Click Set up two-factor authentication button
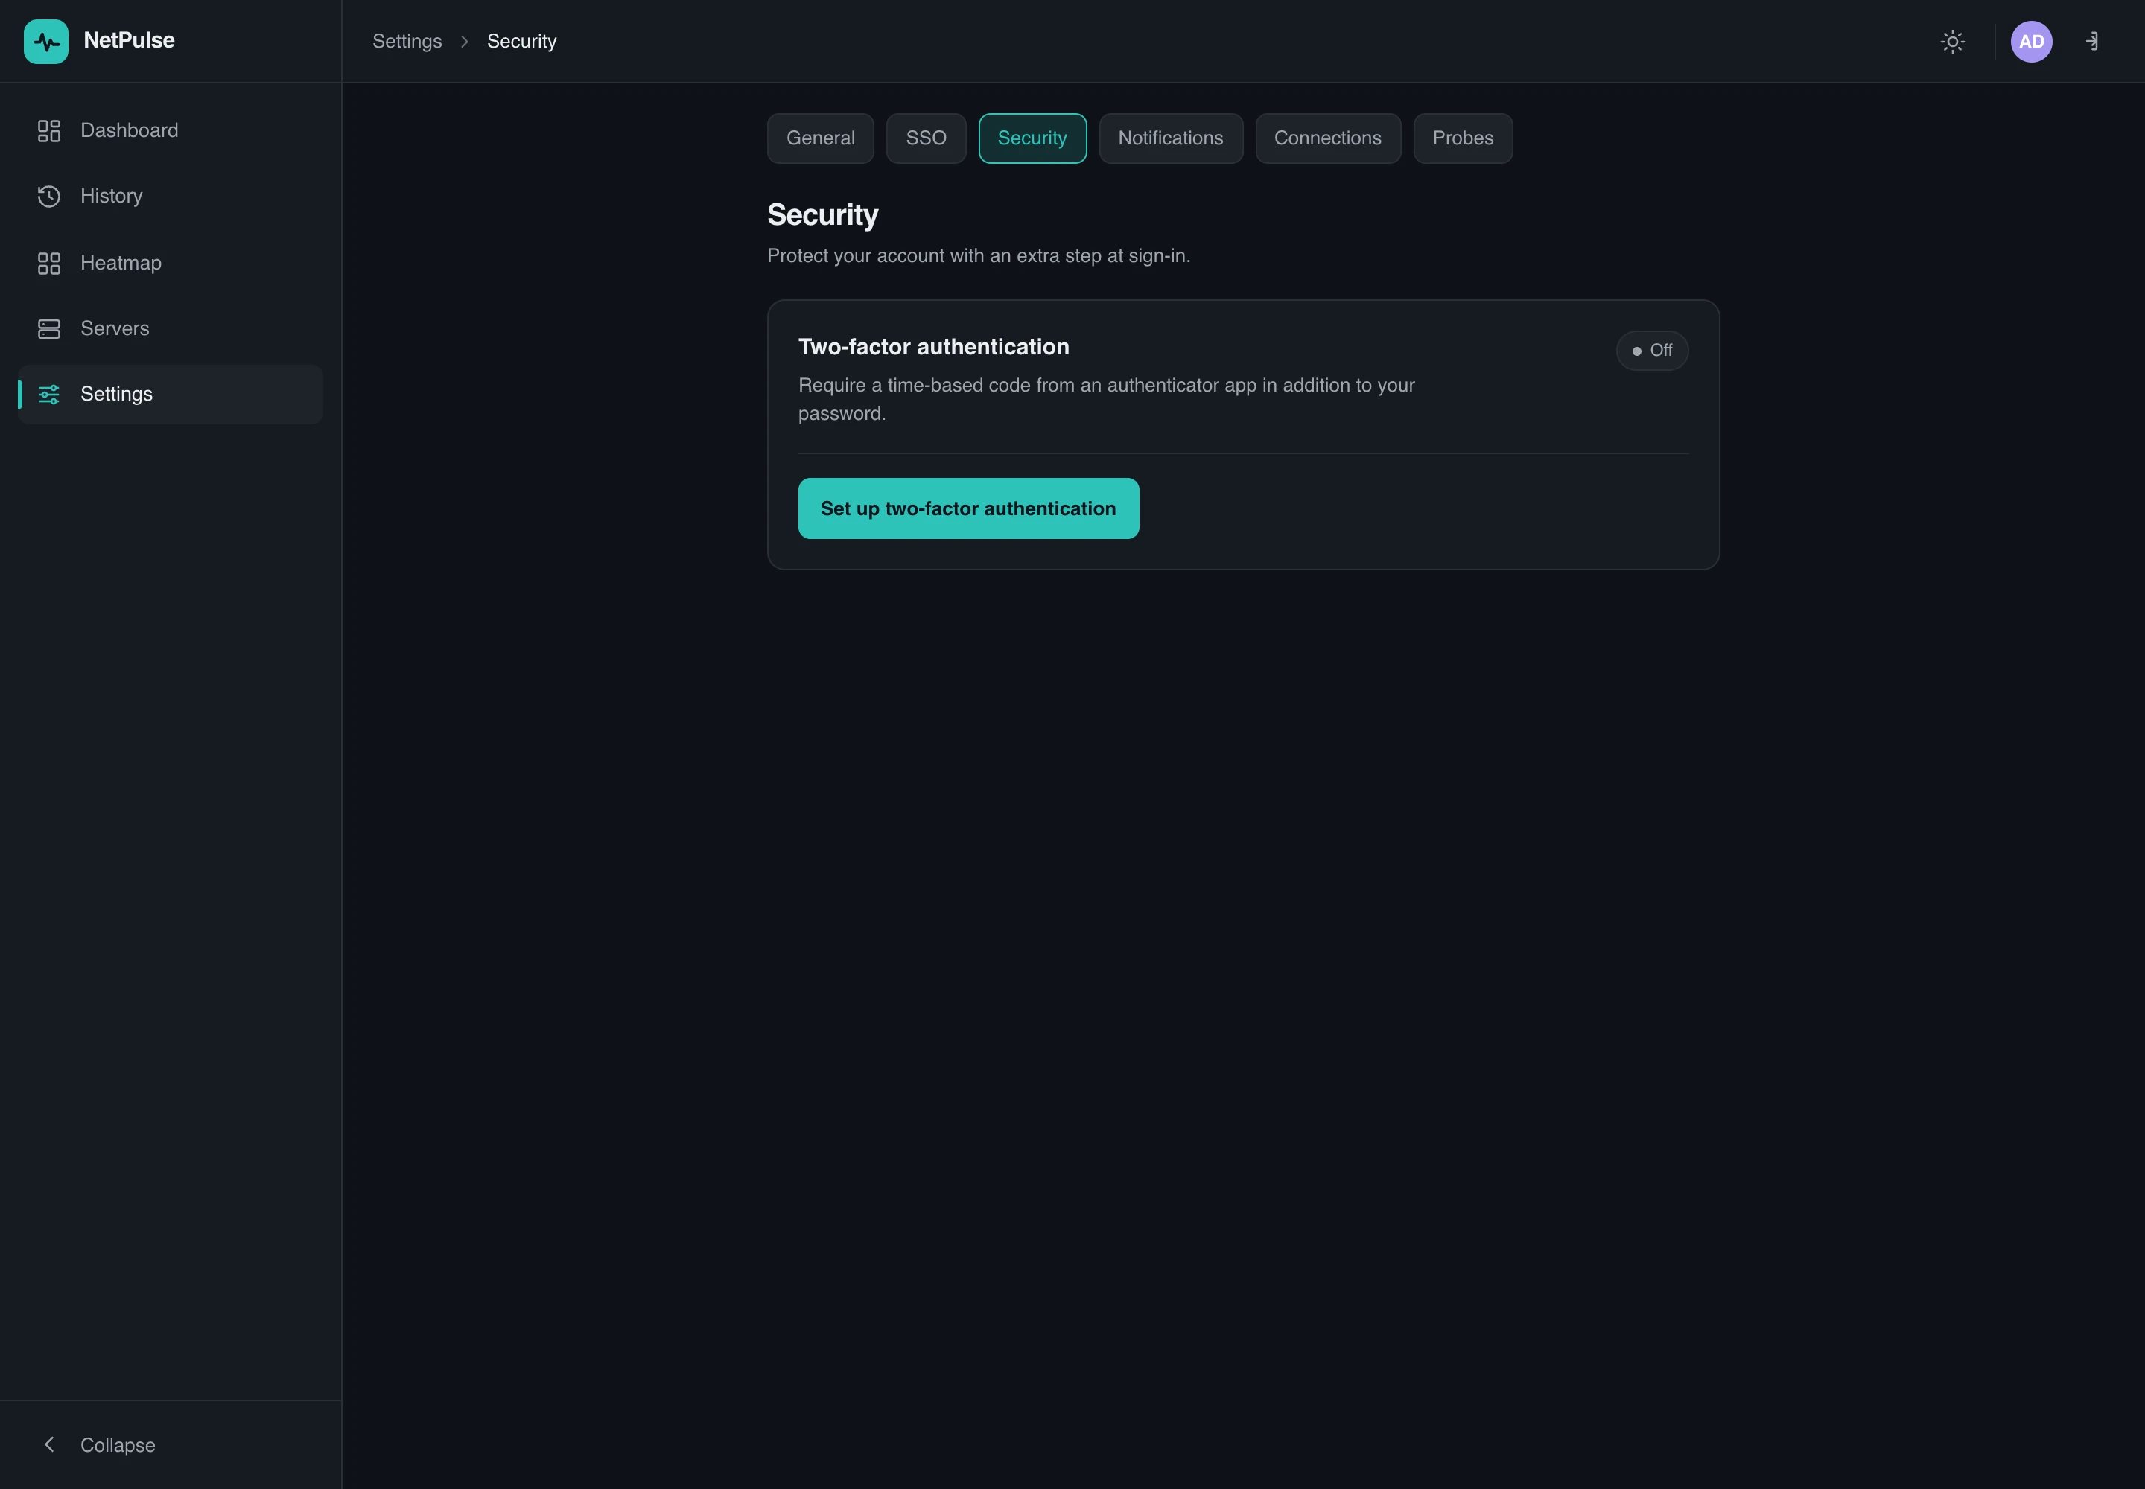This screenshot has height=1489, width=2145. click(968, 508)
